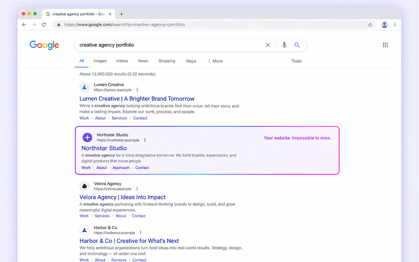The height and width of the screenshot is (262, 419).
Task: Go back with the browser back arrow
Action: pyautogui.click(x=24, y=25)
